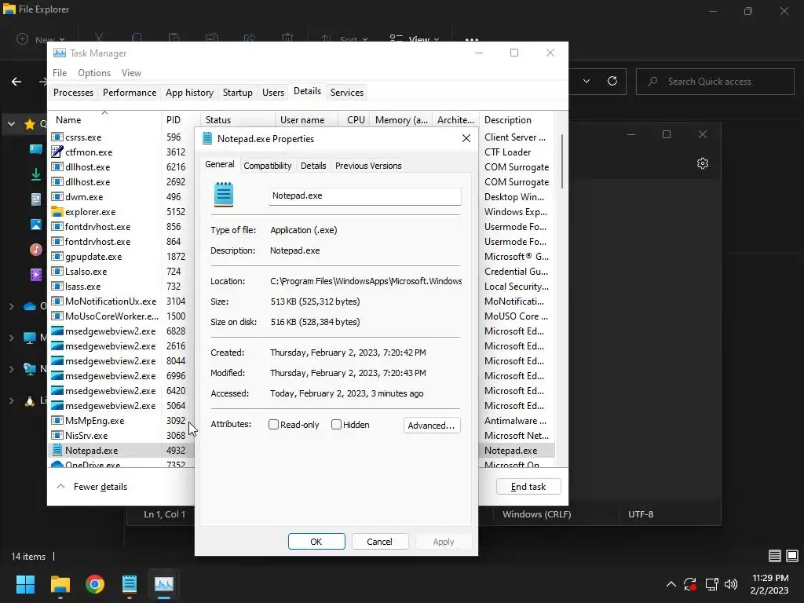Collapse to Fewer details in Task Manager

pyautogui.click(x=92, y=487)
